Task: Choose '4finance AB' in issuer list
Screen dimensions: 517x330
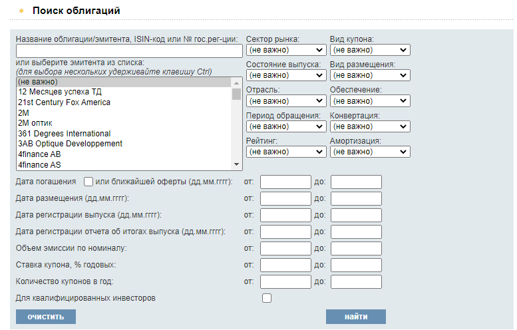Action: (x=39, y=154)
